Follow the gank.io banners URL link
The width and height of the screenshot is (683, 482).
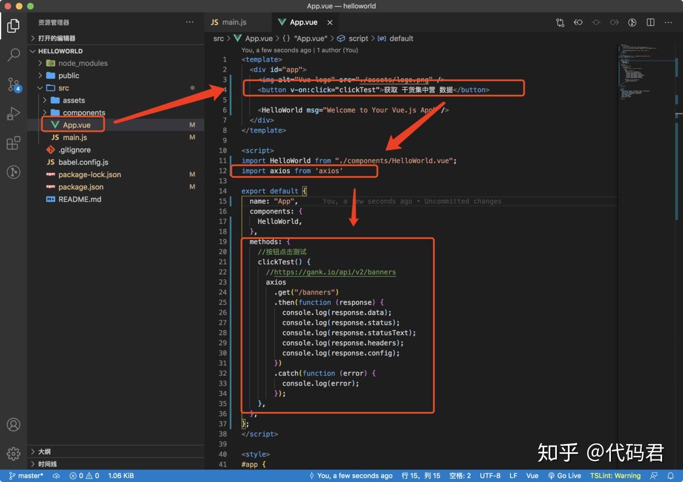point(335,272)
